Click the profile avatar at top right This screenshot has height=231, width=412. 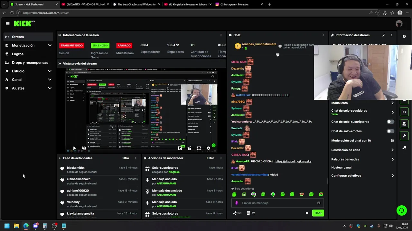(399, 23)
